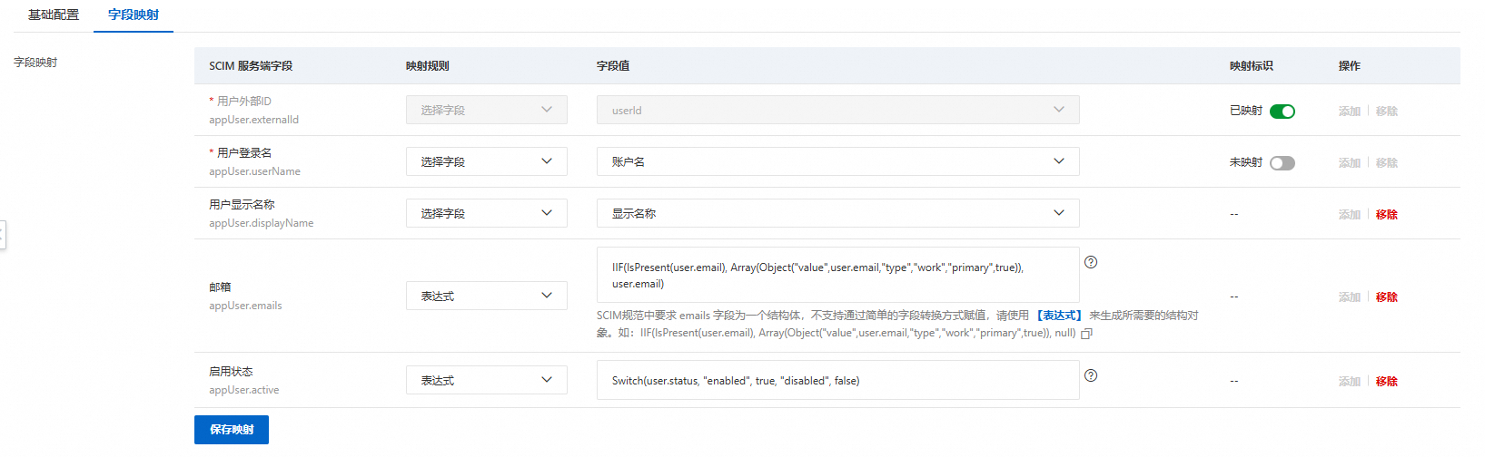Open 表达式 rule dropdown for 邮箱
Image resolution: width=1485 pixels, height=457 pixels.
[x=487, y=296]
